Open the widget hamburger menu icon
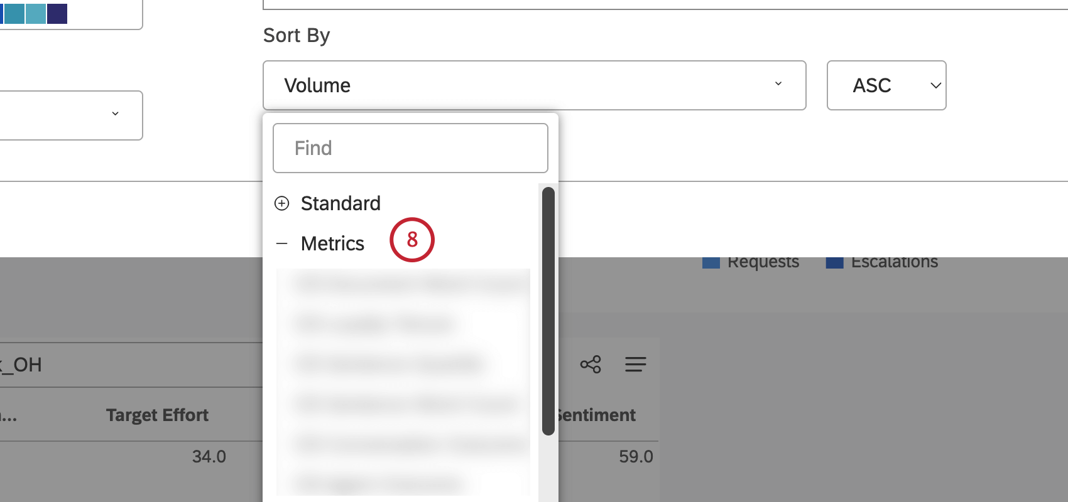Image resolution: width=1068 pixels, height=502 pixels. click(x=635, y=365)
